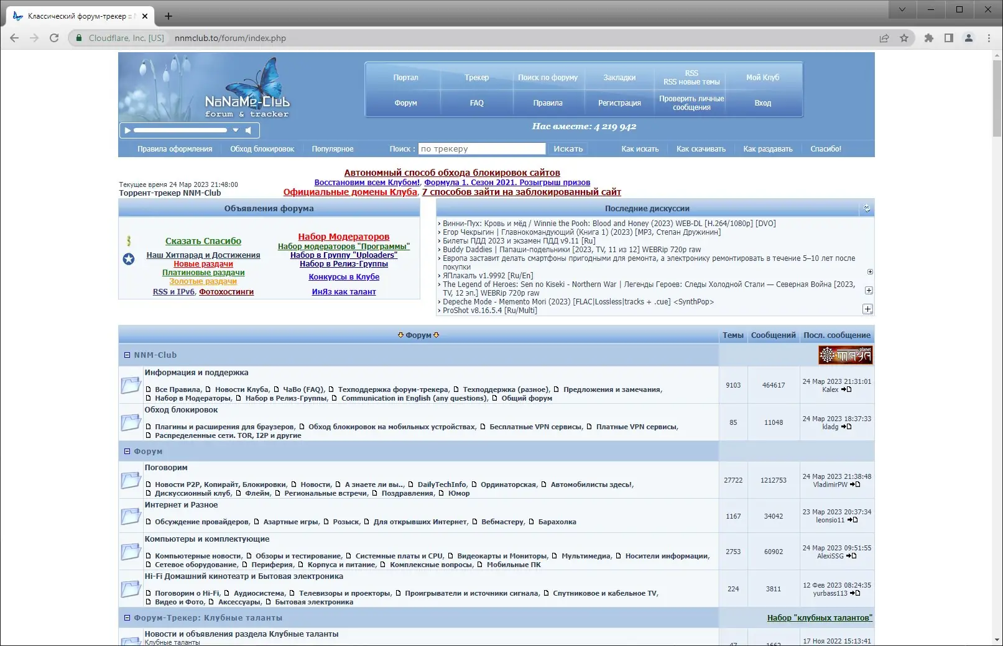
Task: Click the Искать search button
Action: click(x=568, y=149)
